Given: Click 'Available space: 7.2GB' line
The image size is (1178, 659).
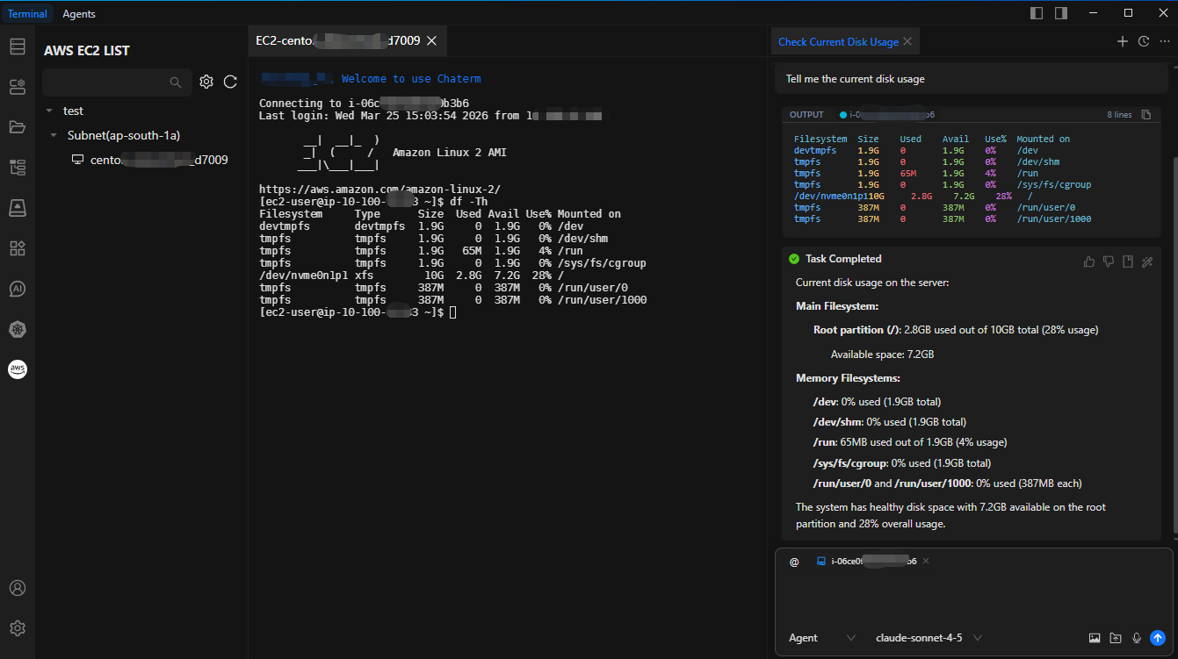Looking at the screenshot, I should point(882,355).
